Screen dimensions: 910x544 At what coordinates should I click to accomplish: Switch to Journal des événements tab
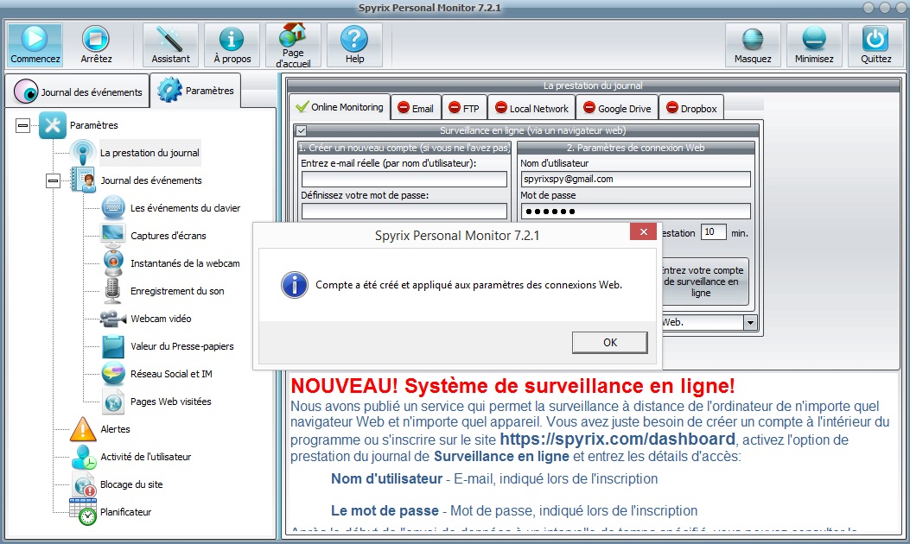click(78, 92)
